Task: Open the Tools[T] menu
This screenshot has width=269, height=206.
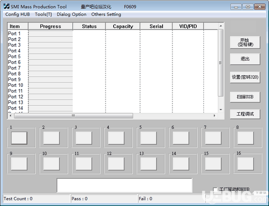Action: [x=43, y=14]
